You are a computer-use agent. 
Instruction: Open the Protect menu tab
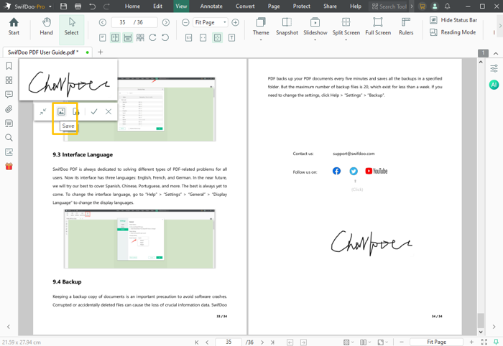pos(302,6)
